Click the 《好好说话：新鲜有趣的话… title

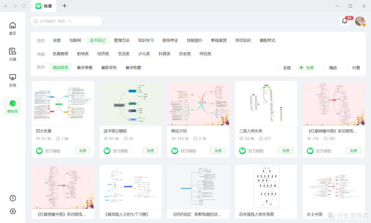tap(197, 214)
